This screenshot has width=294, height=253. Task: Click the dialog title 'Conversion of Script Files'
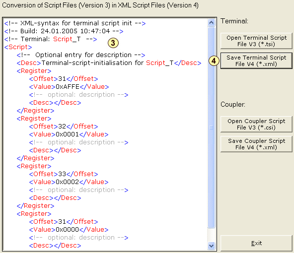tap(100, 5)
